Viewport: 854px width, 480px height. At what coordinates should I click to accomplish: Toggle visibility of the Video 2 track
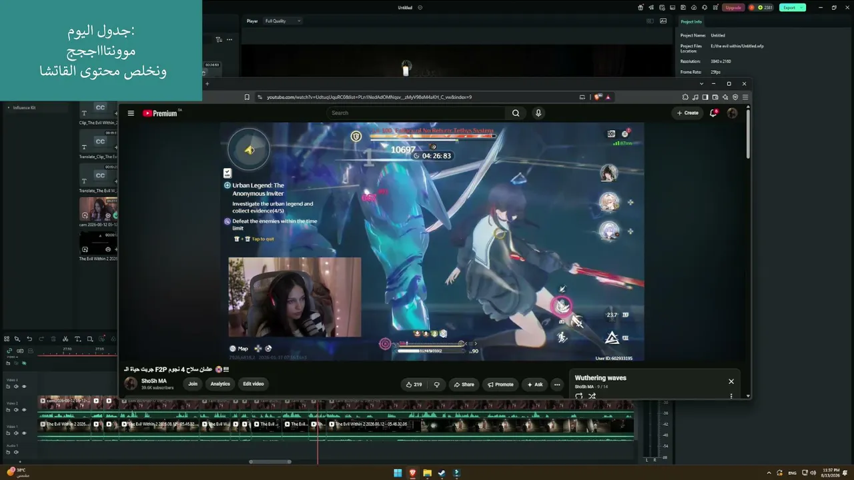click(x=24, y=410)
